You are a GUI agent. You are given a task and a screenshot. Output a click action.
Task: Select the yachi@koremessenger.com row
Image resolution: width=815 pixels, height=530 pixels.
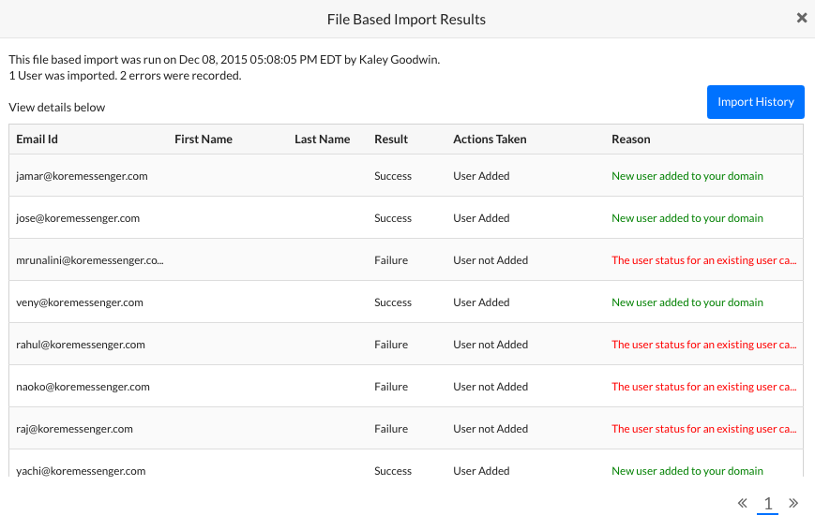coord(81,470)
